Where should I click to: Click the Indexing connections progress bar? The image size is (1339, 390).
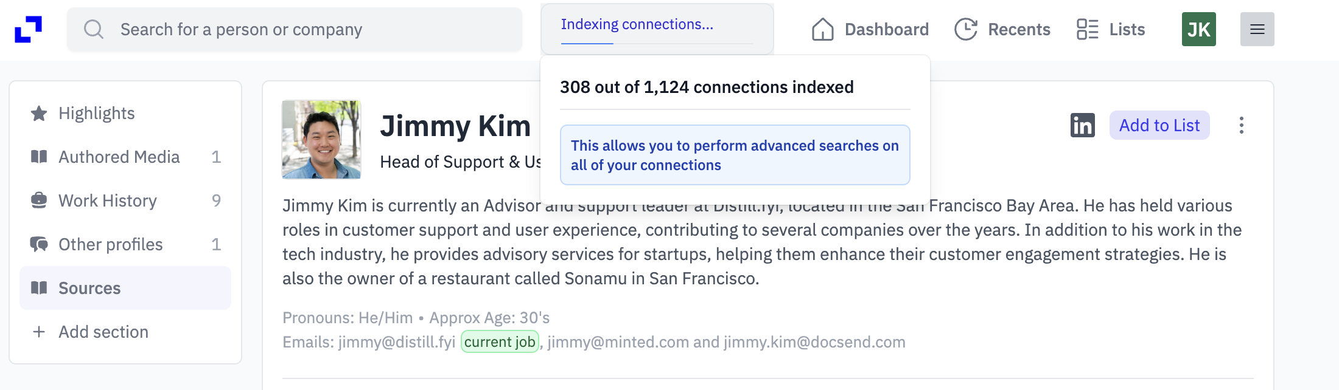pyautogui.click(x=657, y=44)
